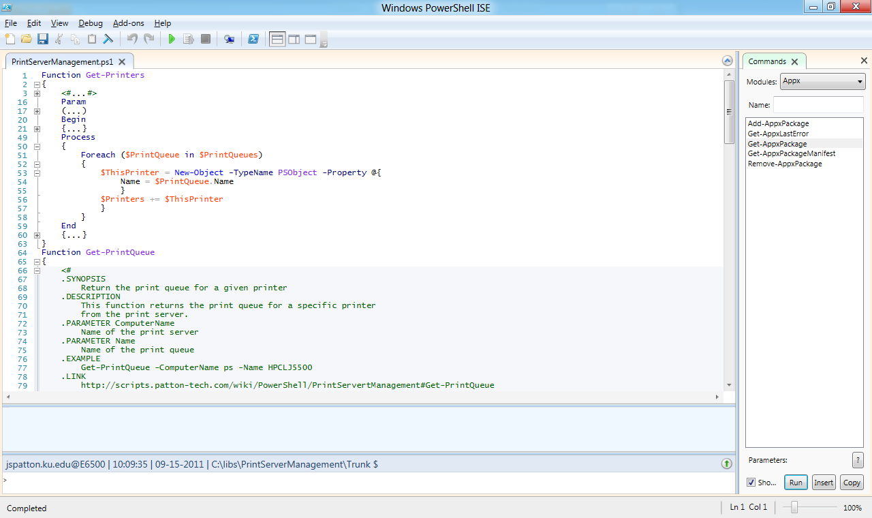Undo the last edit
Image resolution: width=872 pixels, height=518 pixels.
[132, 39]
